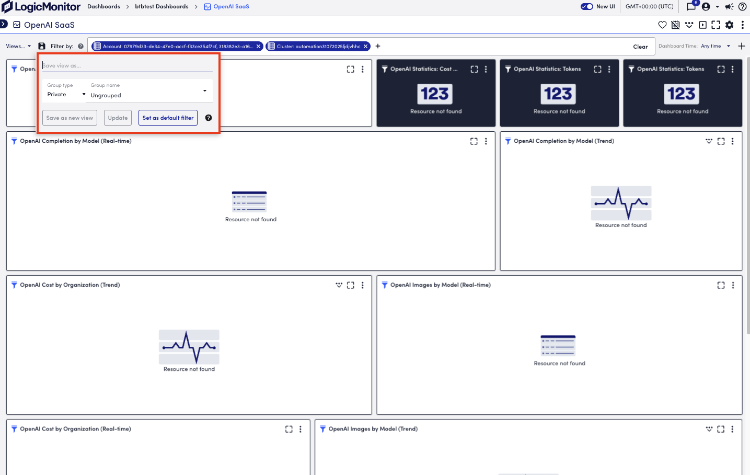Open Cost by Organization (Real-time) kebab menu
The height and width of the screenshot is (475, 750).
[x=301, y=429]
